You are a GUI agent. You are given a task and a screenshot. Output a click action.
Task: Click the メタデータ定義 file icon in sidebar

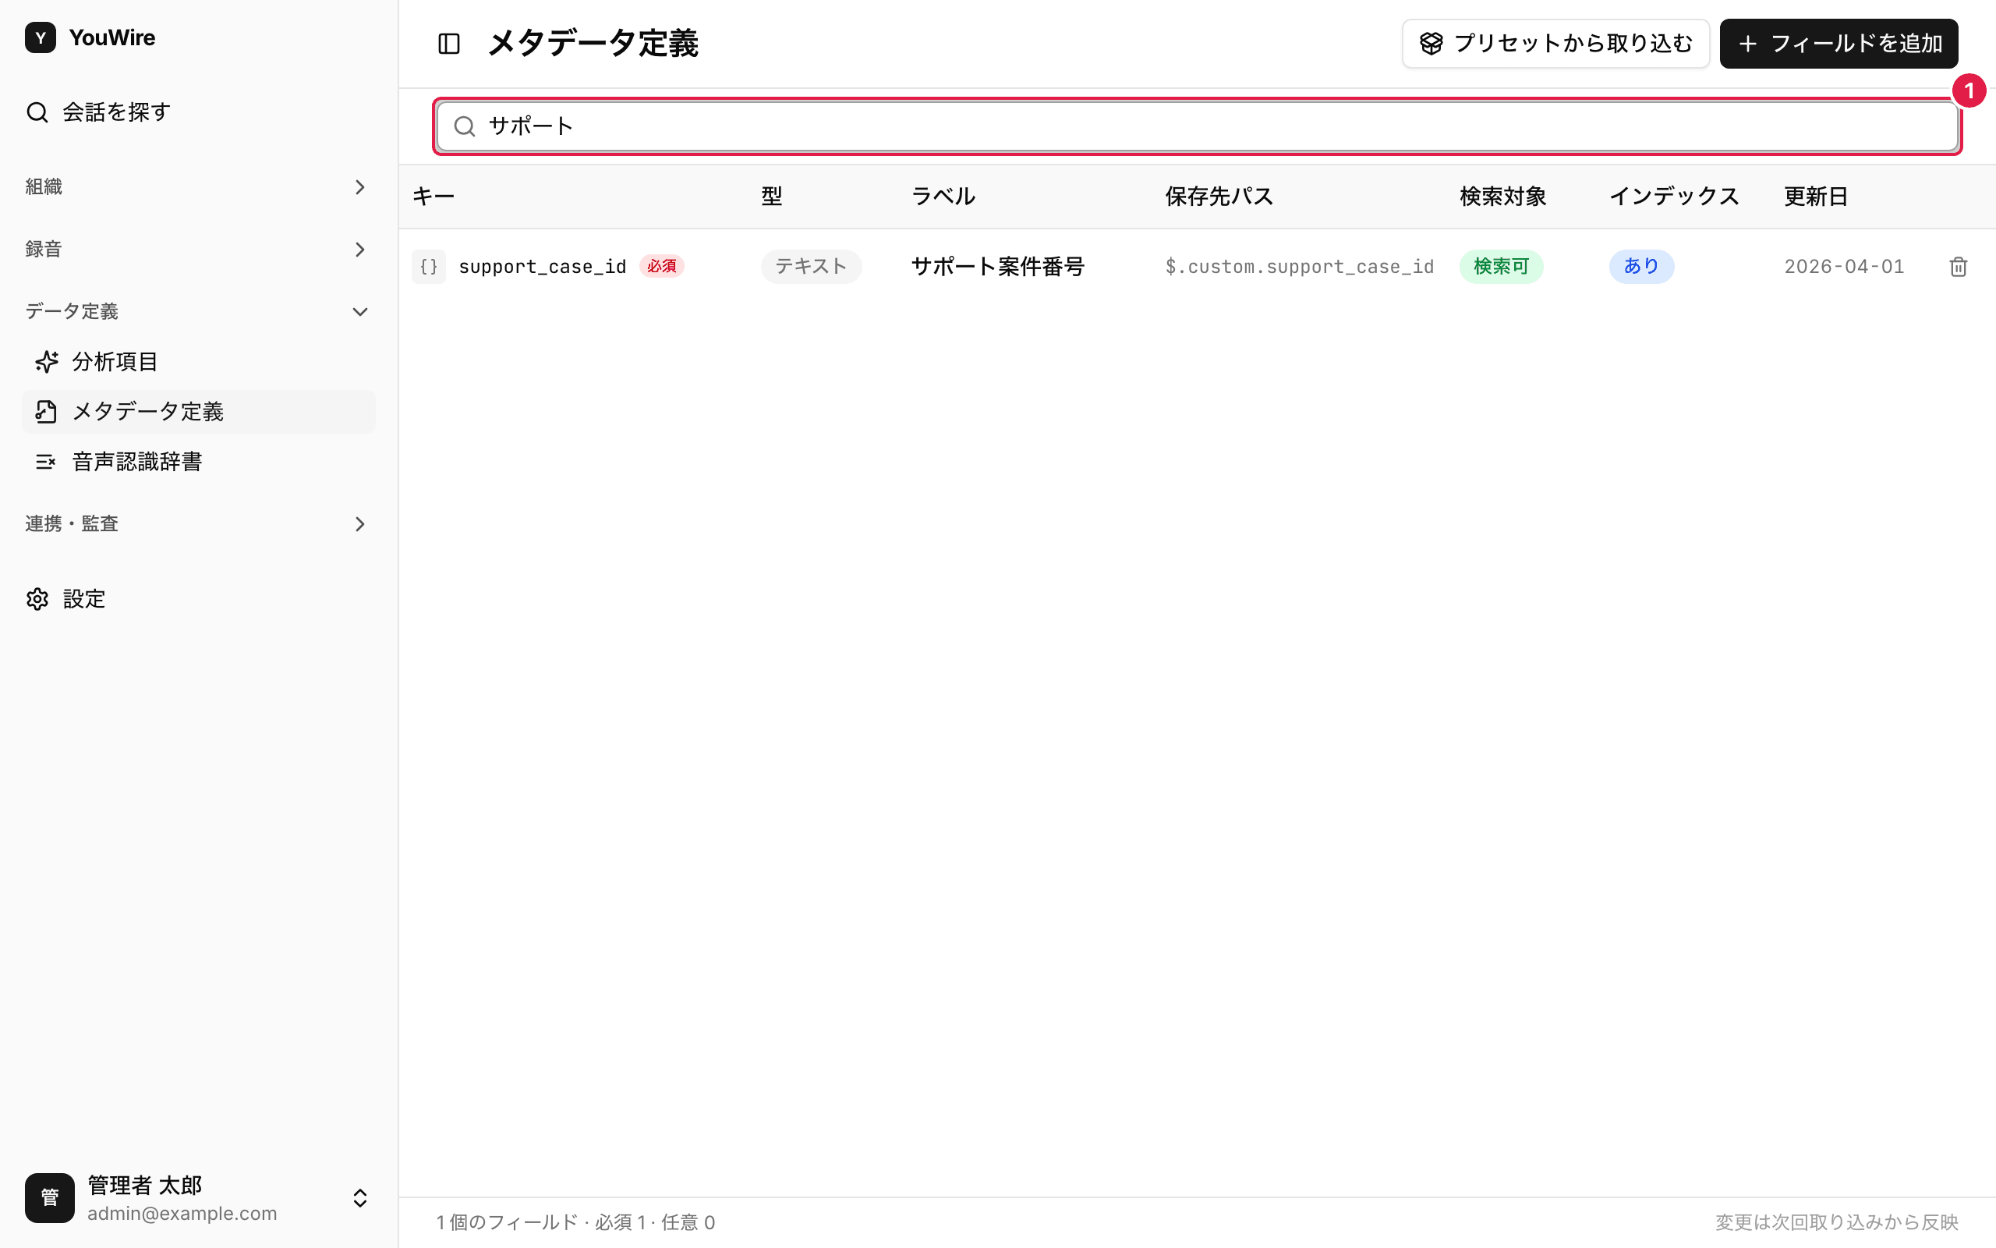point(46,412)
